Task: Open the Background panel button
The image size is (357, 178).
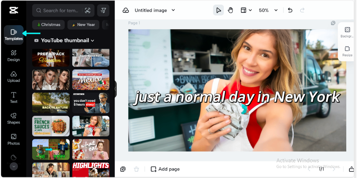Action: tap(347, 32)
